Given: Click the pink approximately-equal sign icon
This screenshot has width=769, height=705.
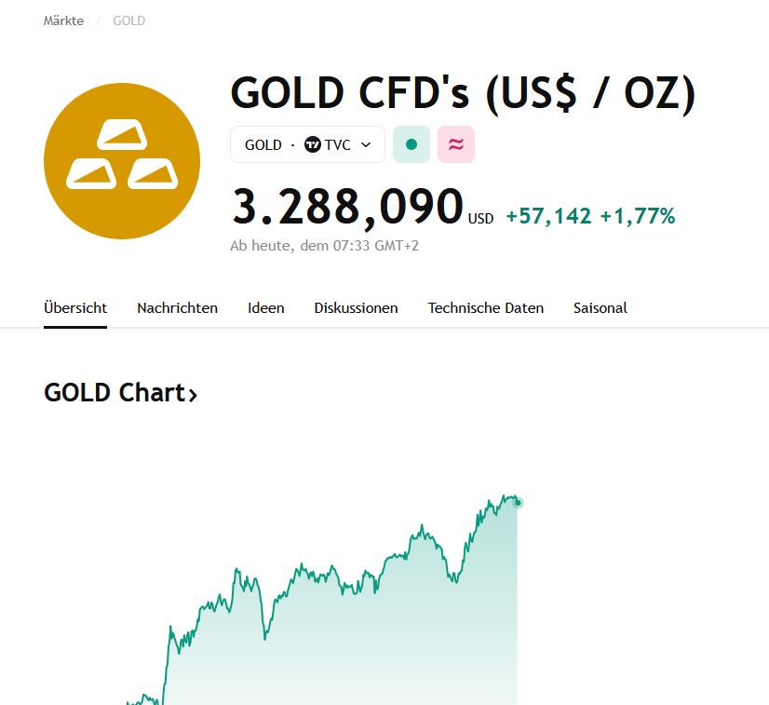Looking at the screenshot, I should coord(456,144).
